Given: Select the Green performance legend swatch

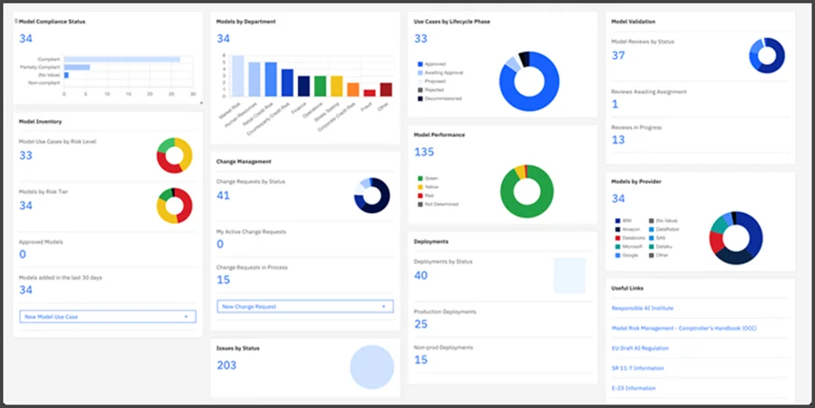Looking at the screenshot, I should pyautogui.click(x=420, y=178).
